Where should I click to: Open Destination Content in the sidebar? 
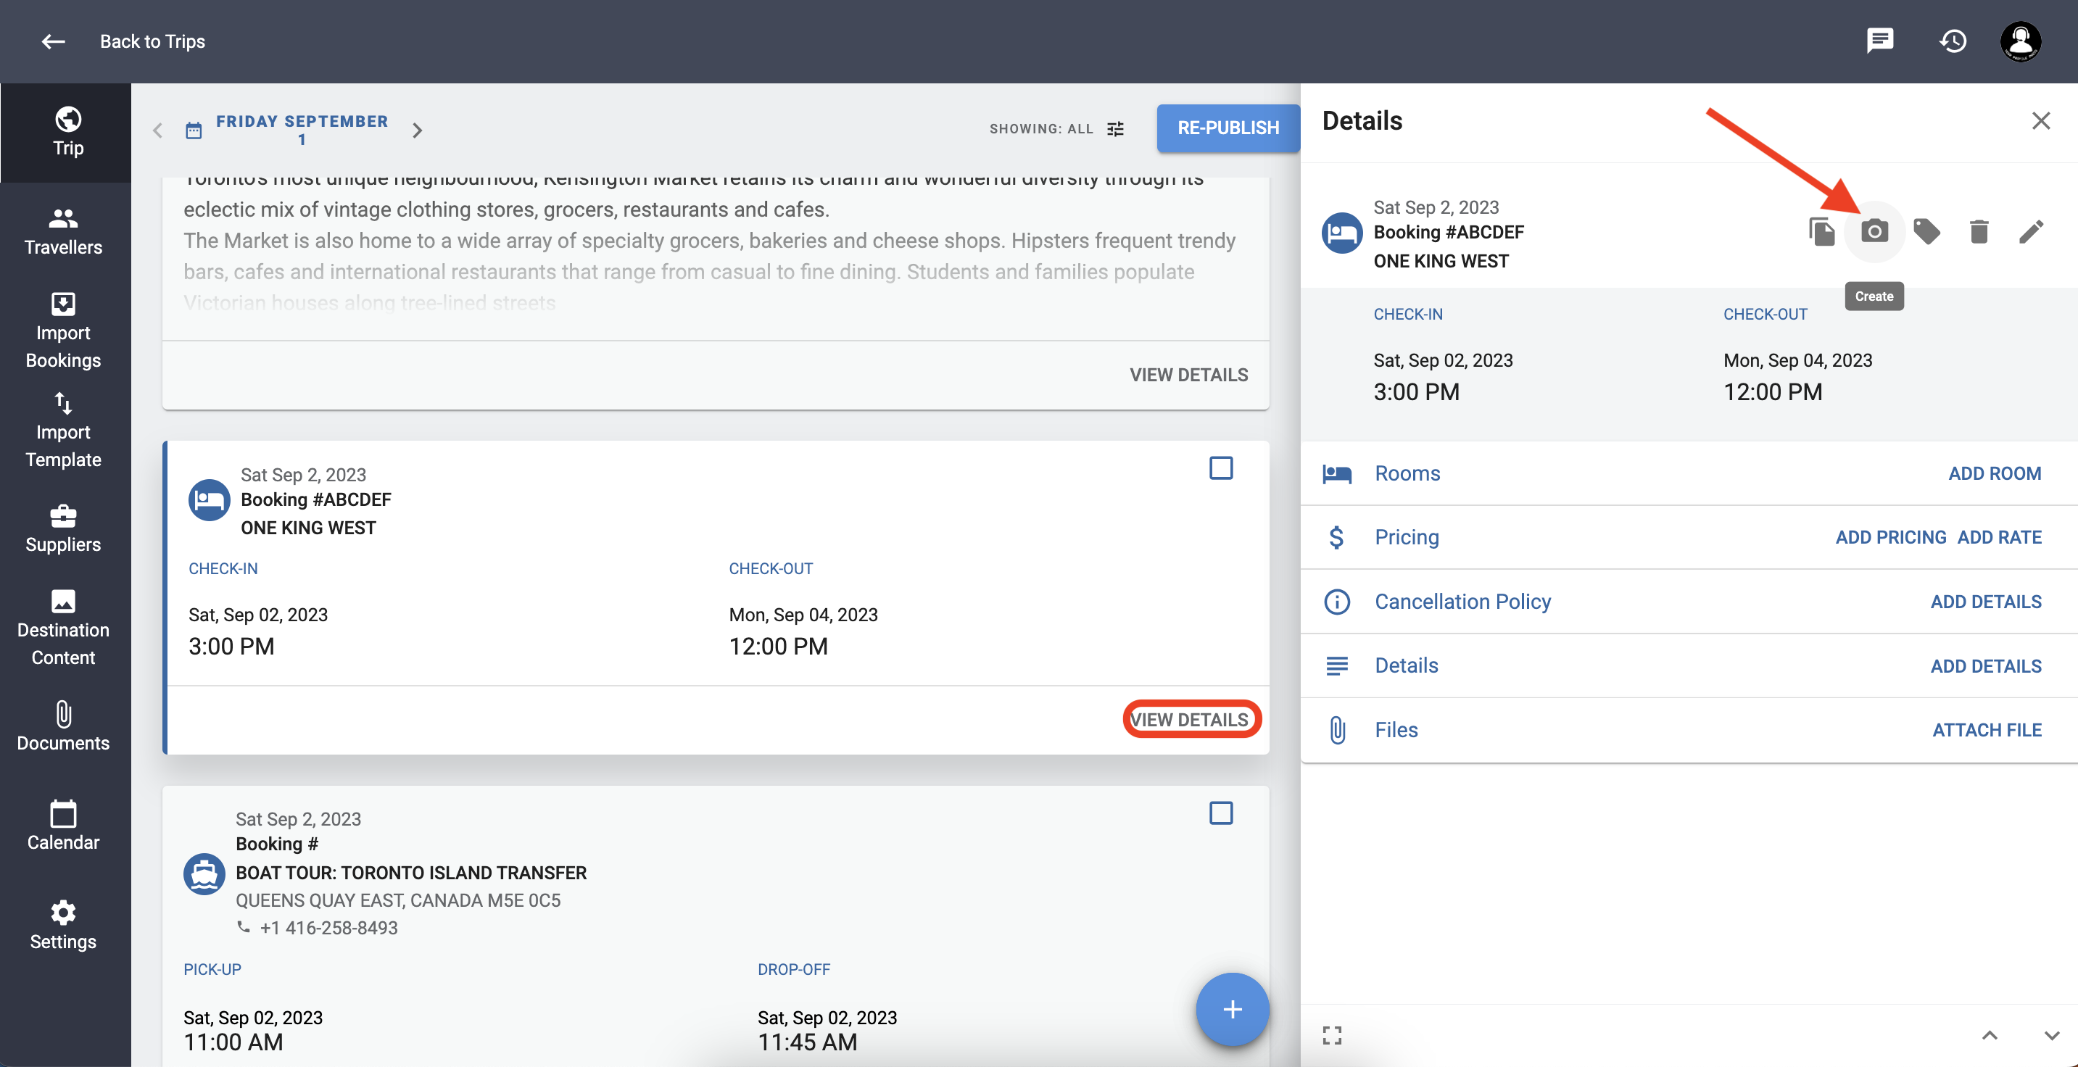[x=63, y=628]
